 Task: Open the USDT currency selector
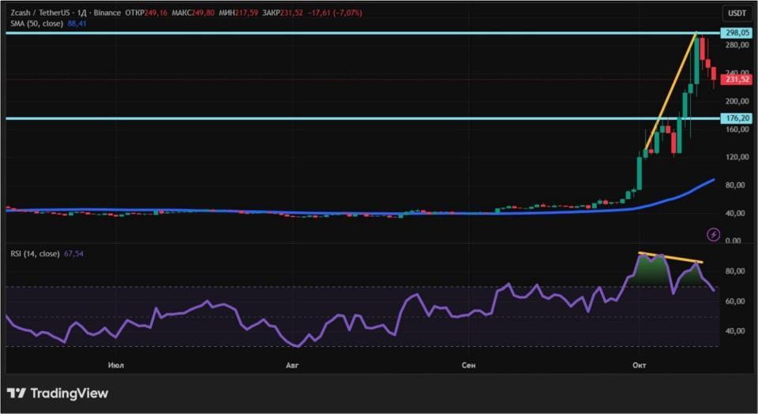pyautogui.click(x=735, y=13)
